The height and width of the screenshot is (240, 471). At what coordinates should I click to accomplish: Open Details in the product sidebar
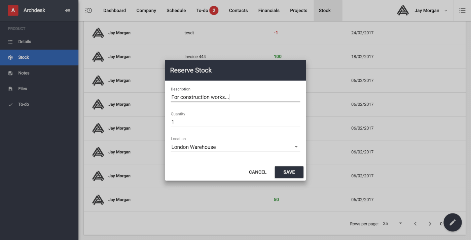[25, 42]
